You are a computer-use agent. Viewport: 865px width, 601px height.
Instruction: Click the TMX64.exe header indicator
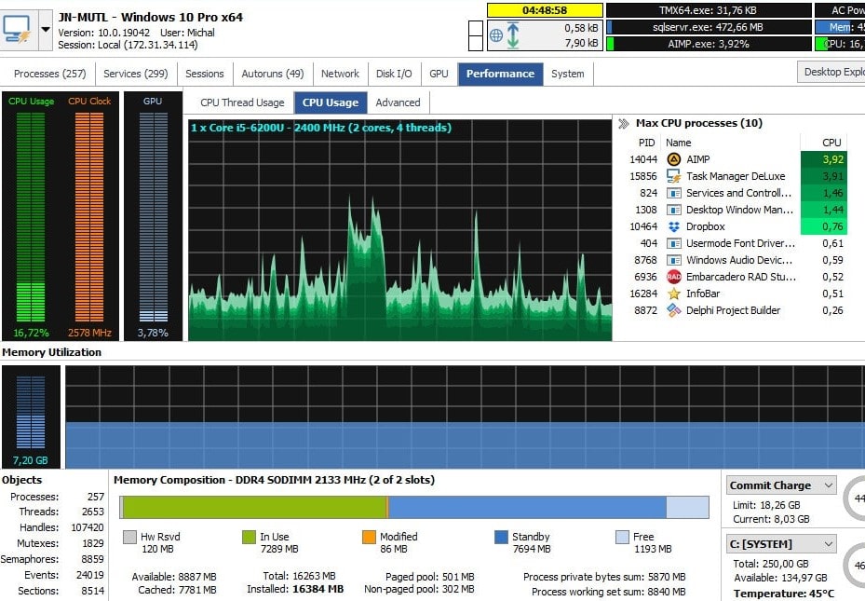coord(709,10)
